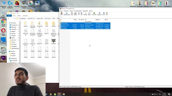
Task: Switch to the Görünüm tab in File Explorer
Action: pyautogui.click(x=25, y=16)
